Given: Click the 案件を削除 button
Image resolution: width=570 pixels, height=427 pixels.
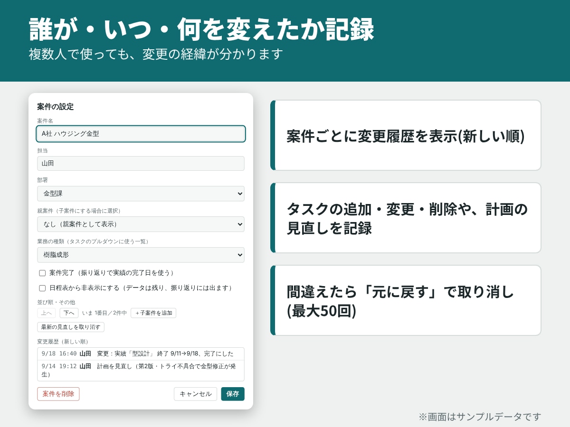Looking at the screenshot, I should pyautogui.click(x=58, y=394).
